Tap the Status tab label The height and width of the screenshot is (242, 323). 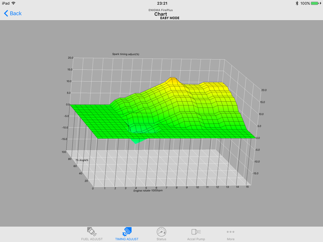pos(161,239)
